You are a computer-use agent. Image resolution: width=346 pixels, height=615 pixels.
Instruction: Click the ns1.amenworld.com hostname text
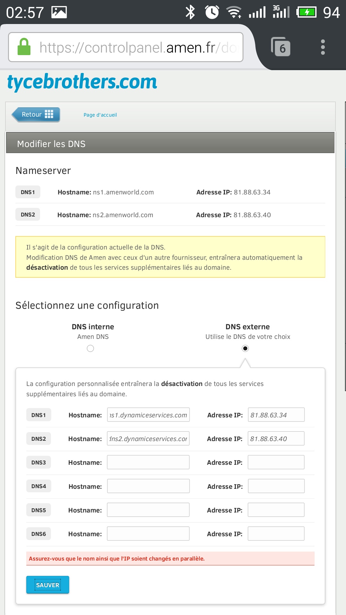(x=123, y=192)
